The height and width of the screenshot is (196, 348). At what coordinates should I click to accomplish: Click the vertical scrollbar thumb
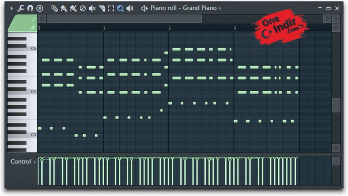tap(336, 105)
